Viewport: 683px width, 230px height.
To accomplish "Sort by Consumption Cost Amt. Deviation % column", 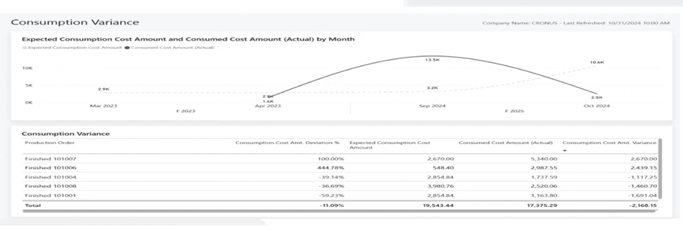I will tap(287, 143).
